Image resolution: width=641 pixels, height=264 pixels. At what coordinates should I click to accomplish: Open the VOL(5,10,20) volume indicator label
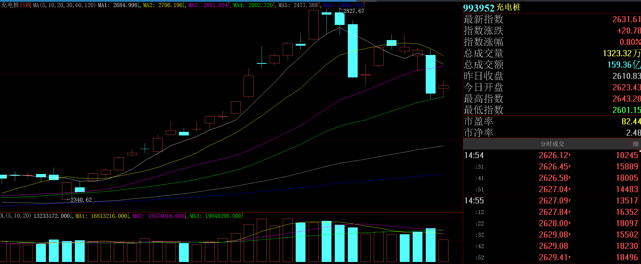pyautogui.click(x=16, y=216)
